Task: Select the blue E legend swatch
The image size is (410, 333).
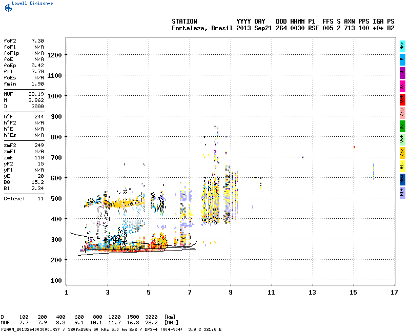Action: pos(402,59)
